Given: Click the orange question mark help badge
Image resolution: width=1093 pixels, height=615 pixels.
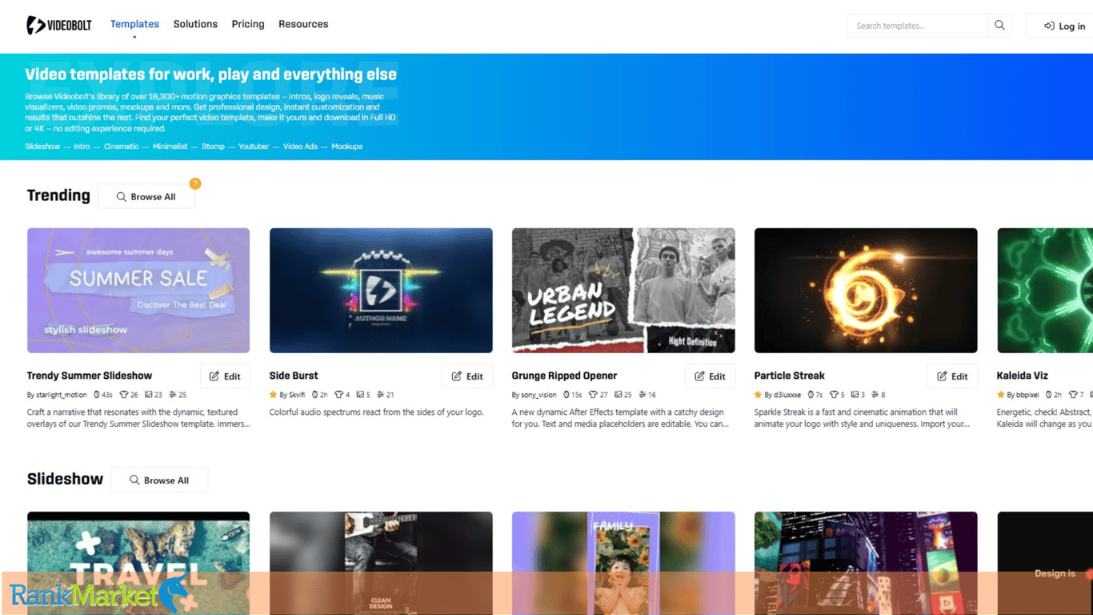Looking at the screenshot, I should [195, 183].
